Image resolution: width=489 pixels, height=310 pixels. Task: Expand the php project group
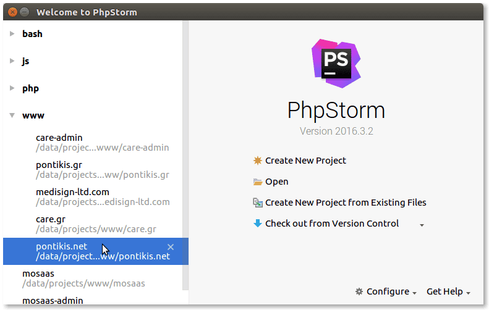pyautogui.click(x=12, y=88)
